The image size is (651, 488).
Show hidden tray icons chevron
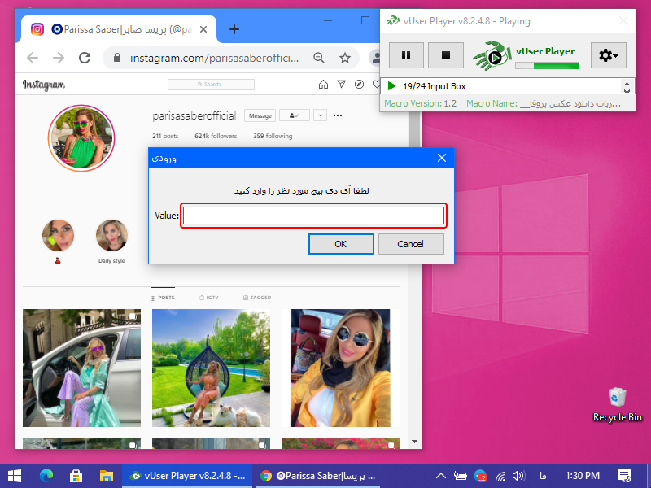click(x=441, y=476)
